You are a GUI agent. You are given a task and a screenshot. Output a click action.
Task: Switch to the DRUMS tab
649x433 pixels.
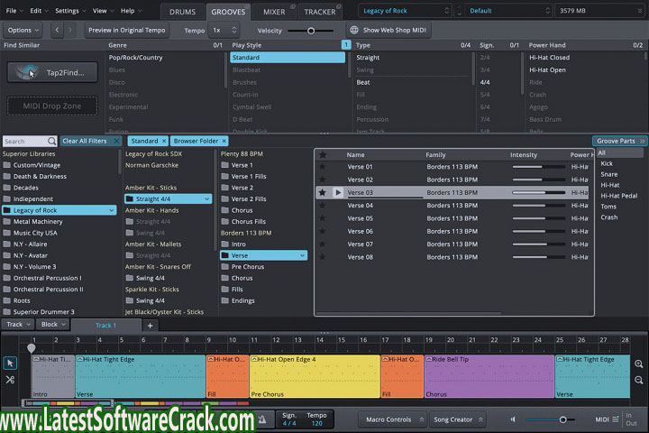pos(182,12)
